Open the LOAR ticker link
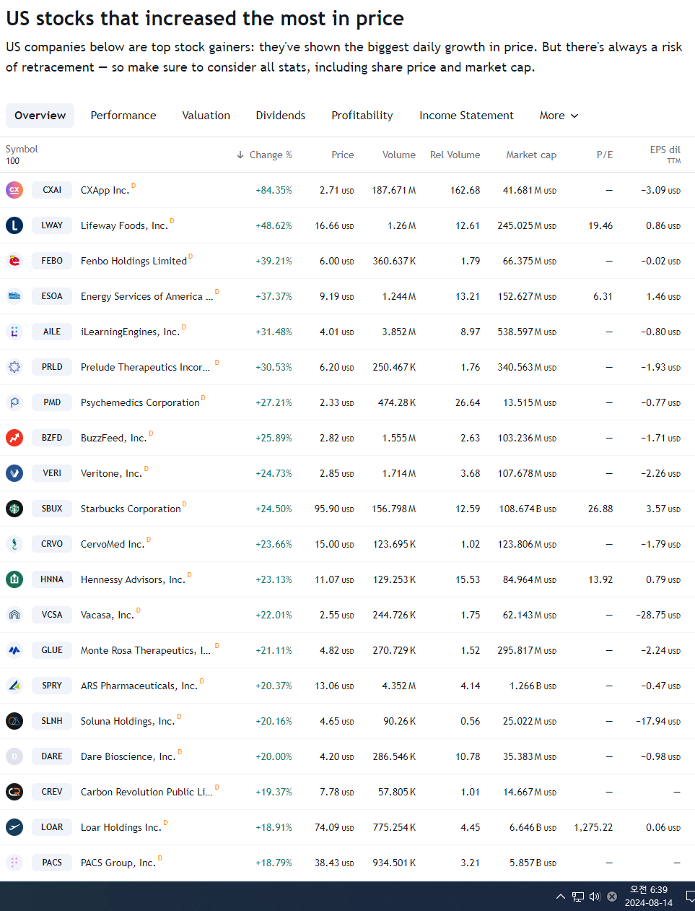Viewport: 695px width, 911px height. (x=52, y=827)
